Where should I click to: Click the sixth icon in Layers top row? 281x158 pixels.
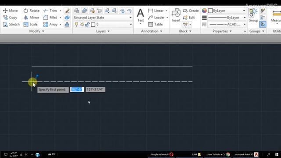click(114, 11)
